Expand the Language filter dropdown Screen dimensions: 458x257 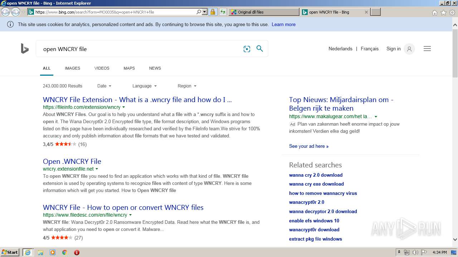145,86
